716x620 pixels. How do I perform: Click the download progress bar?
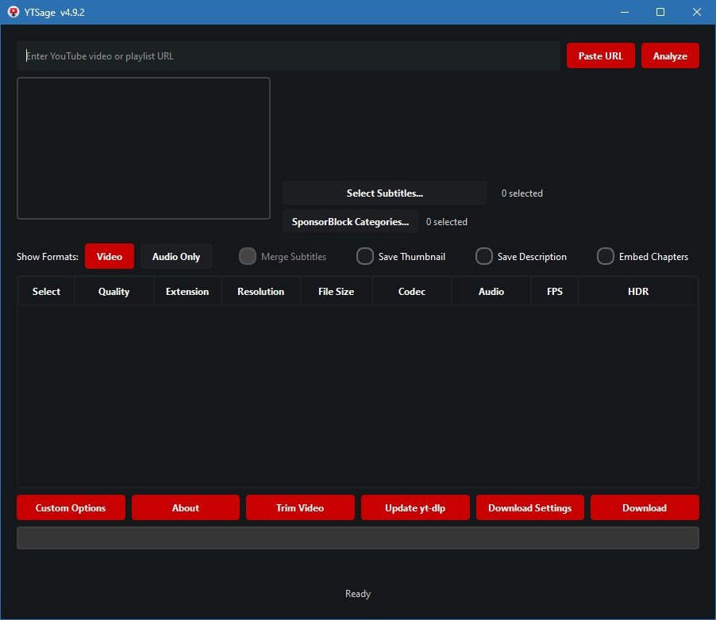tap(357, 538)
